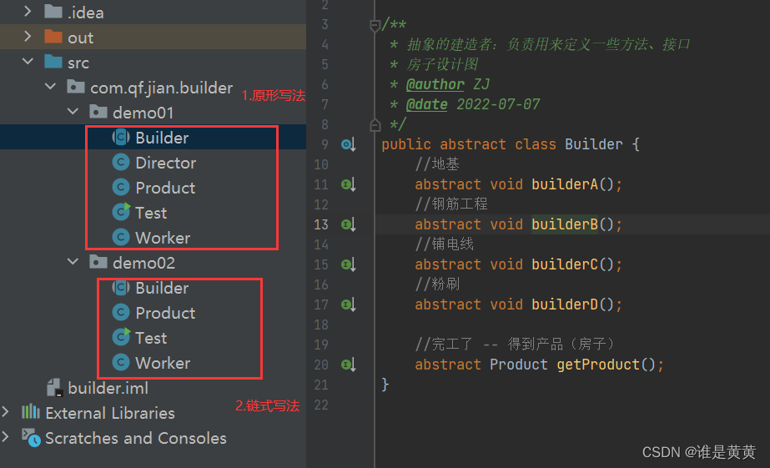The image size is (770, 468).
Task: Click the class icon of demo01 Product
Action: click(x=121, y=187)
